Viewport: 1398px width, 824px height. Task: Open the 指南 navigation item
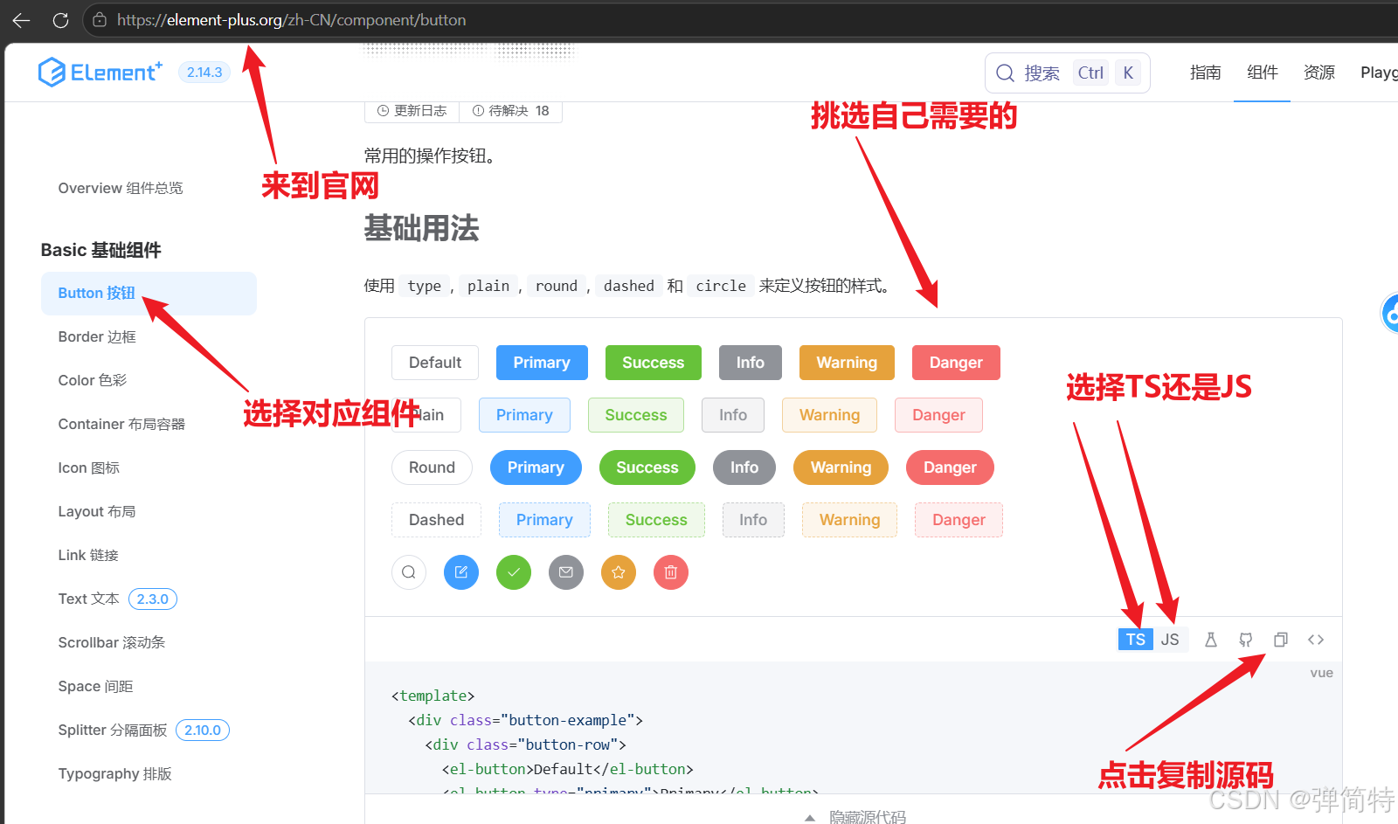tap(1206, 73)
